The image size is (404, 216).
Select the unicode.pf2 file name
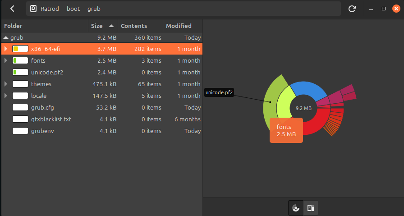pos(47,73)
